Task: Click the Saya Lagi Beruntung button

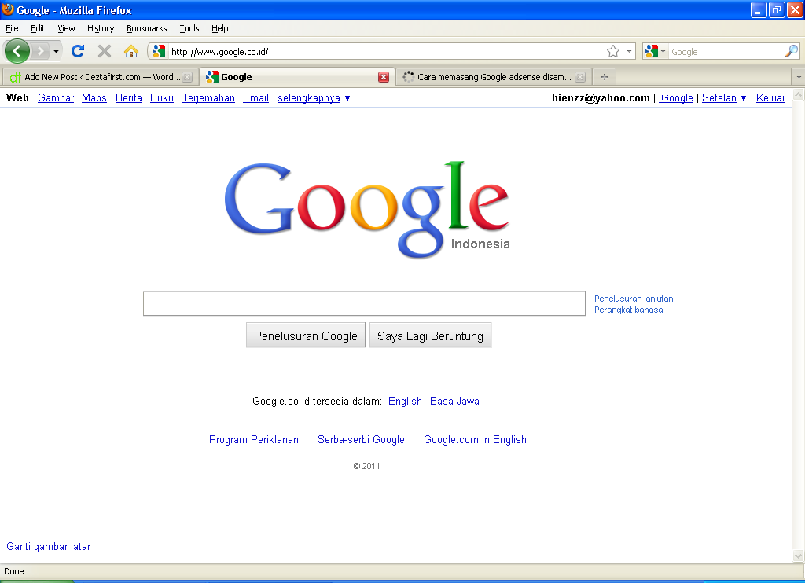Action: 430,335
